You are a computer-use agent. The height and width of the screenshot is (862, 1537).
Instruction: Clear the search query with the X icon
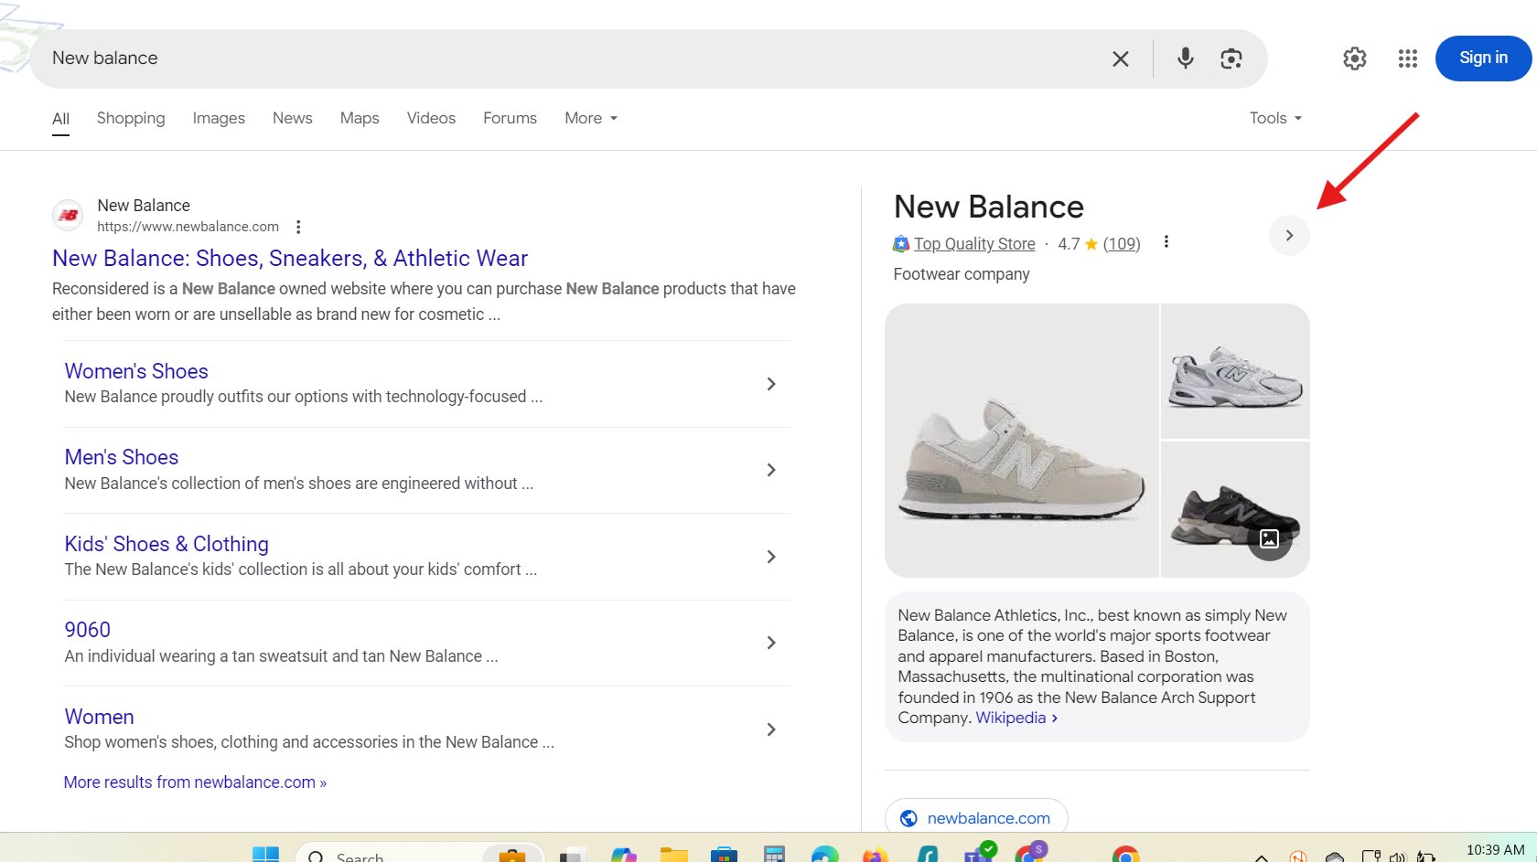[x=1120, y=58]
